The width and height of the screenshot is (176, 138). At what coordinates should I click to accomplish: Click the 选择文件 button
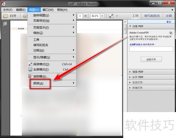pos(151,60)
